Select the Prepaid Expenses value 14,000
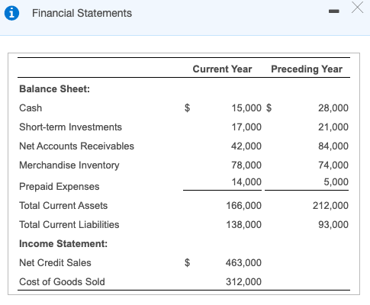This screenshot has width=370, height=305. pyautogui.click(x=246, y=182)
